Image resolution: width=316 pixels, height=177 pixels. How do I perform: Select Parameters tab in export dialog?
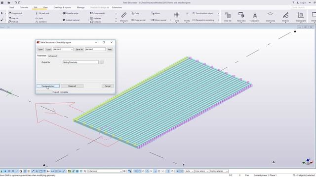[41, 56]
